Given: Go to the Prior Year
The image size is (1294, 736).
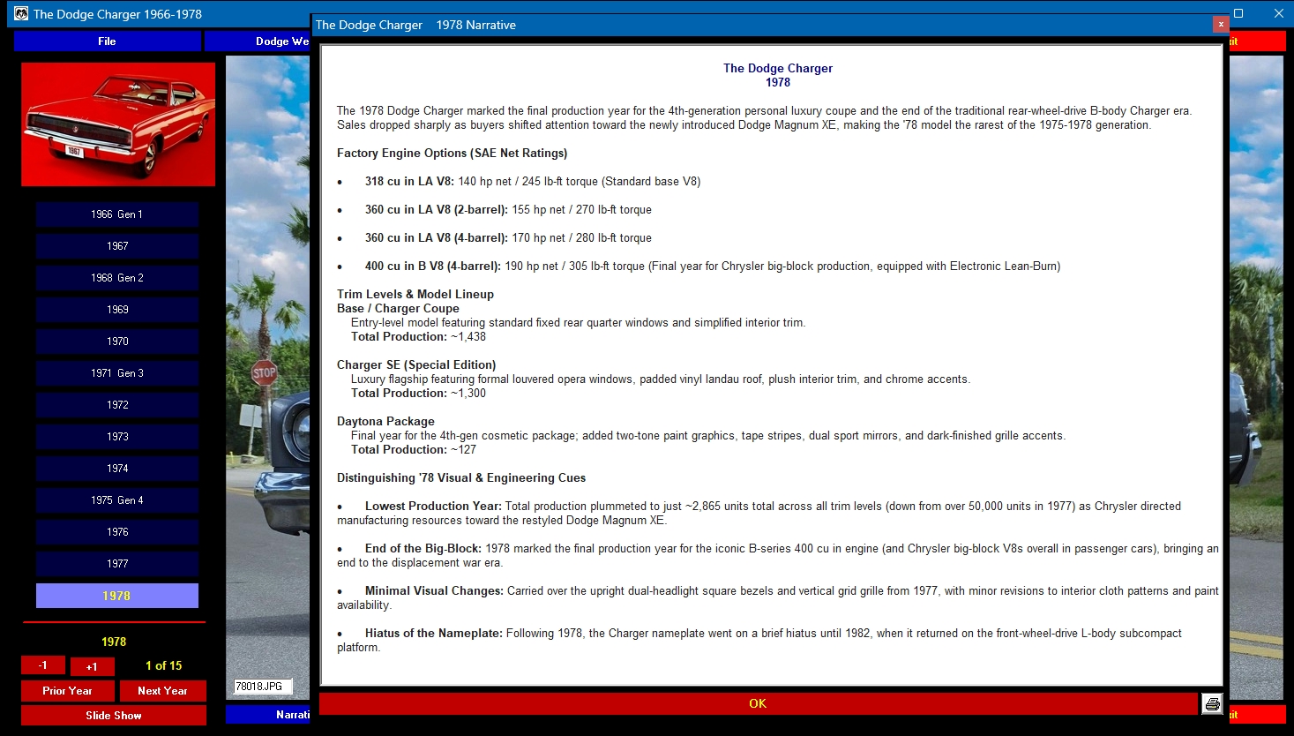Looking at the screenshot, I should click(x=68, y=691).
